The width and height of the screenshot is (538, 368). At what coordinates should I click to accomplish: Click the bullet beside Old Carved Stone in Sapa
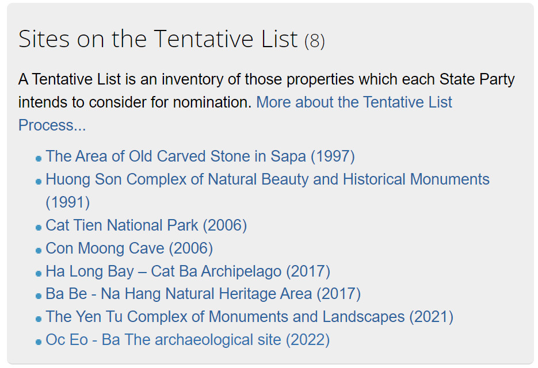click(39, 159)
